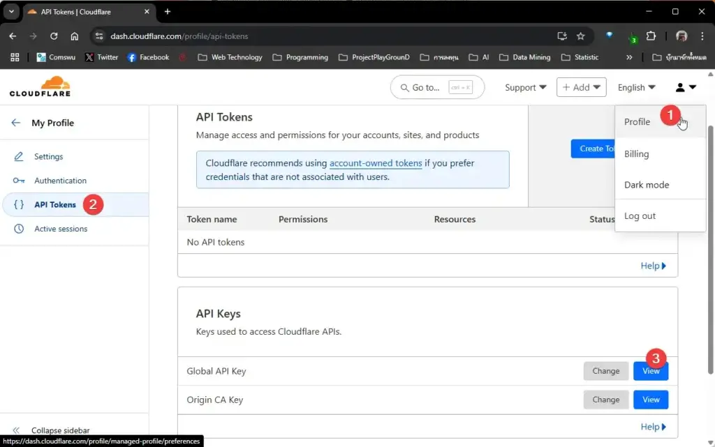Click the Origin CA Key label
The image size is (715, 447).
[215, 400]
